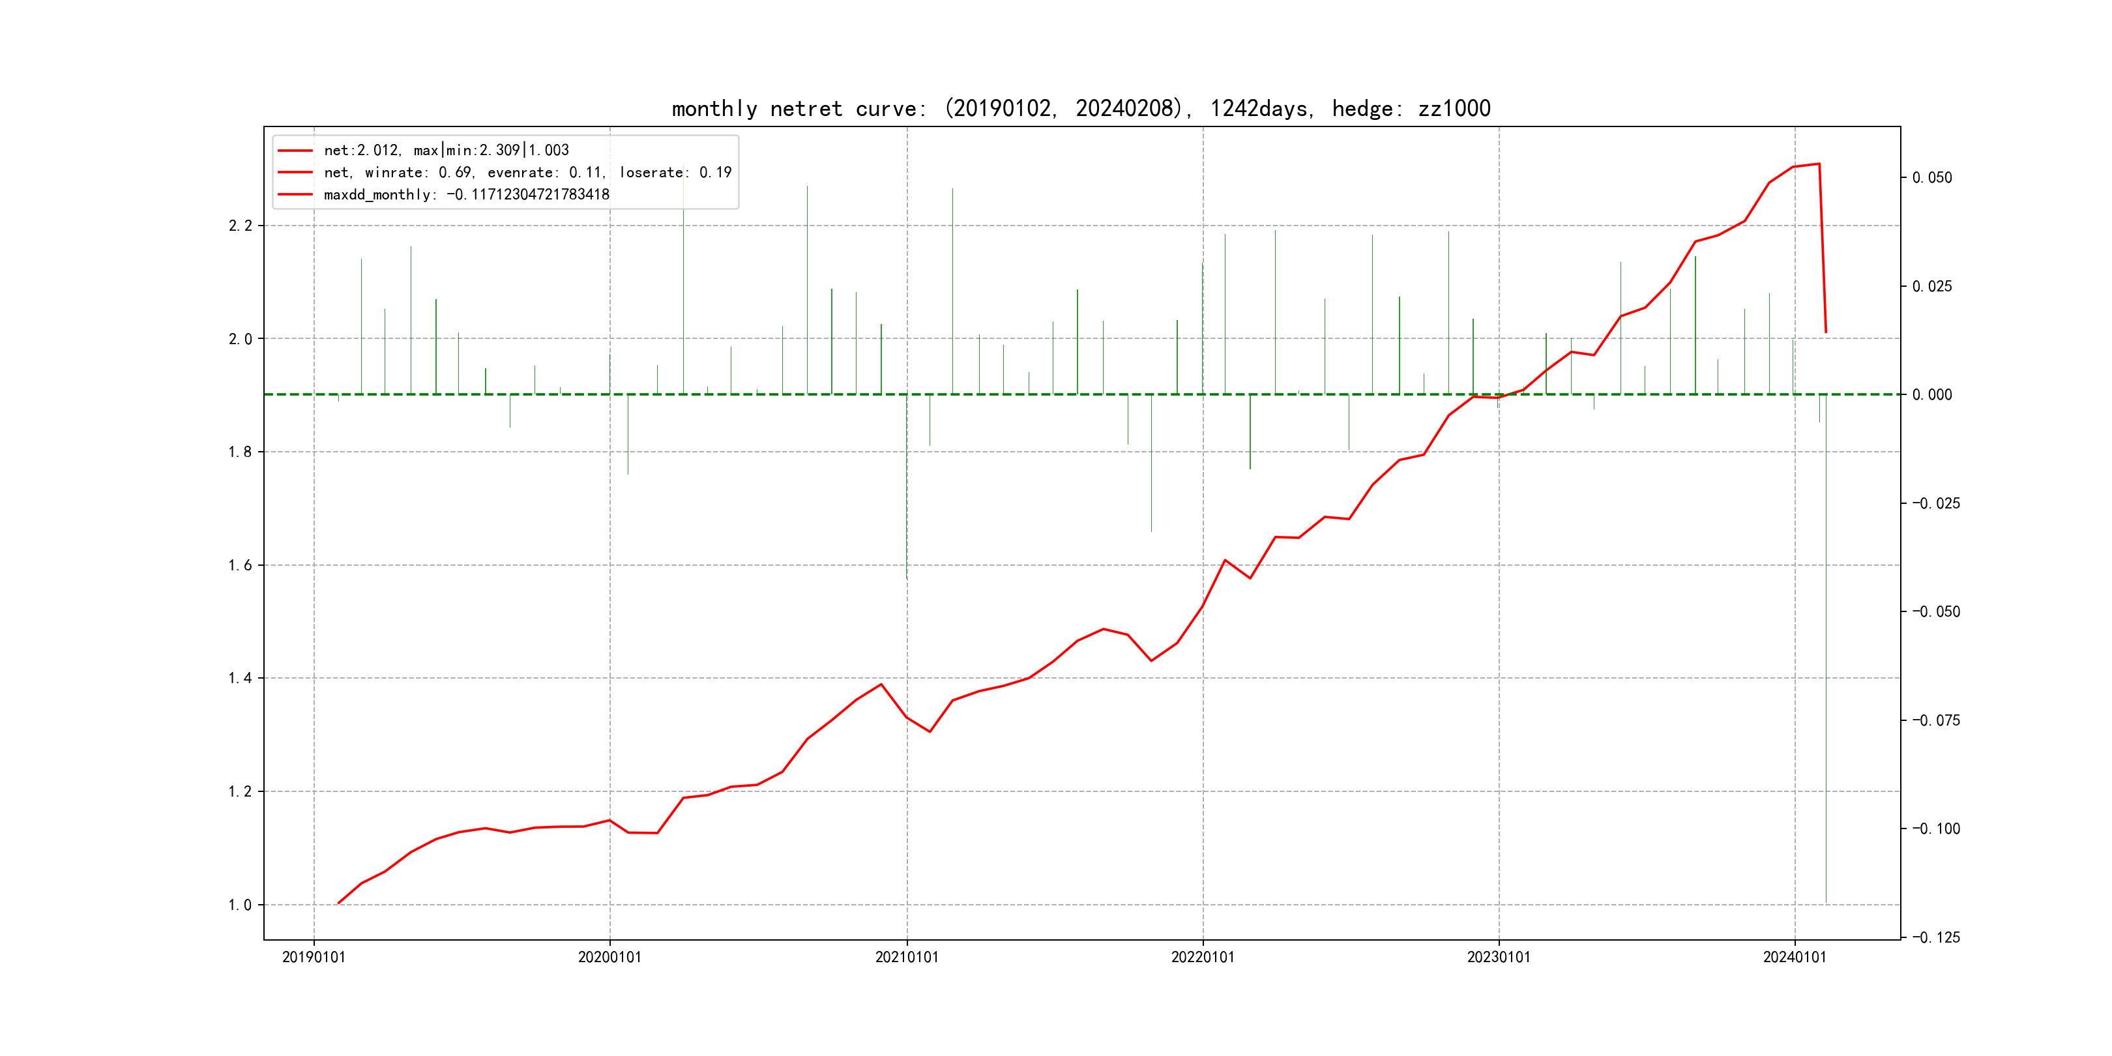Click the maxdd_monthly legend entry
This screenshot has height=1056, width=2112.
pyautogui.click(x=467, y=194)
